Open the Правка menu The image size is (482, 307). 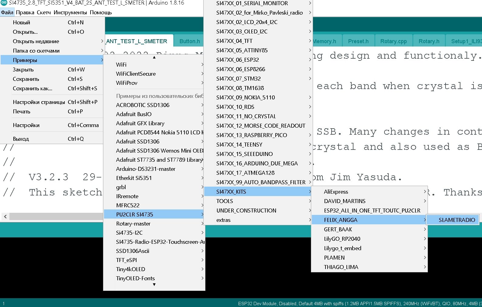[x=25, y=12]
